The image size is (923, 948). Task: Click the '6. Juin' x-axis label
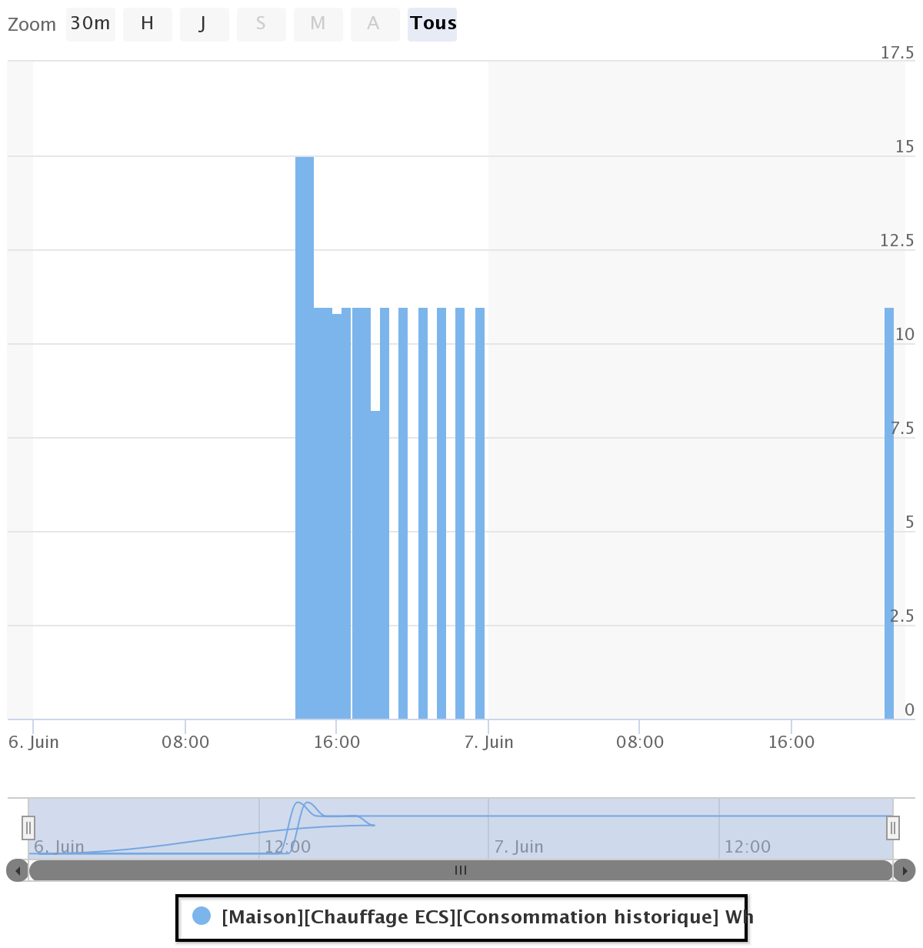(34, 743)
